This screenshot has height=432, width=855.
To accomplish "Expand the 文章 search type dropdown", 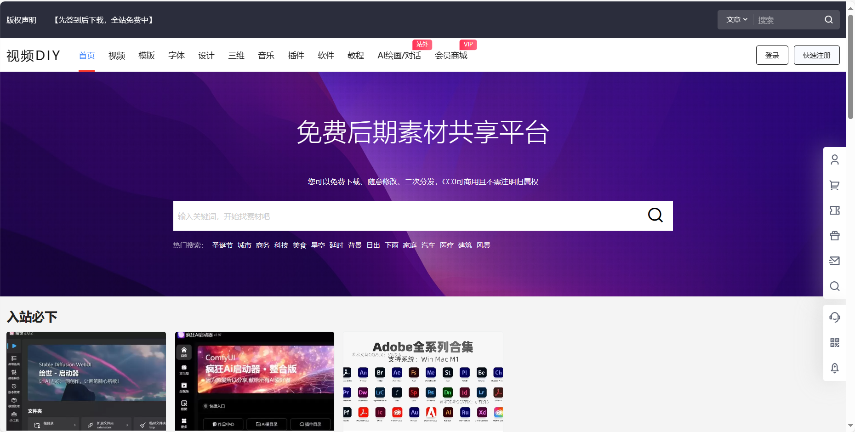I will tap(736, 20).
